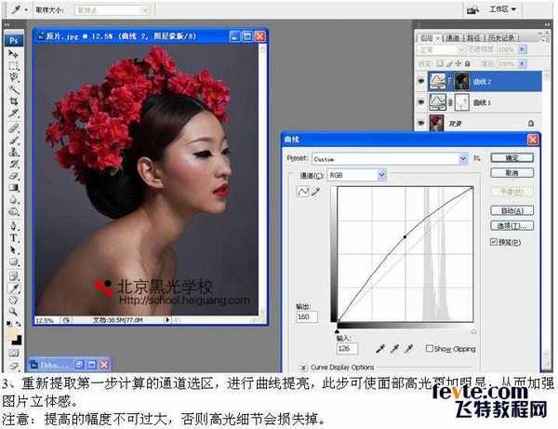Select the Hand tool
Viewport: 558px width, 429px height.
pos(14,301)
